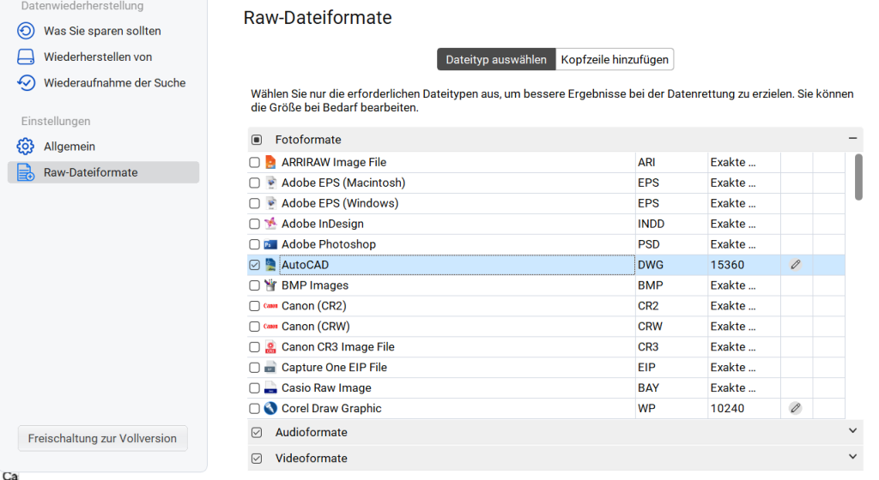Click the CR3 extension cell
The width and height of the screenshot is (879, 480).
[x=671, y=347]
